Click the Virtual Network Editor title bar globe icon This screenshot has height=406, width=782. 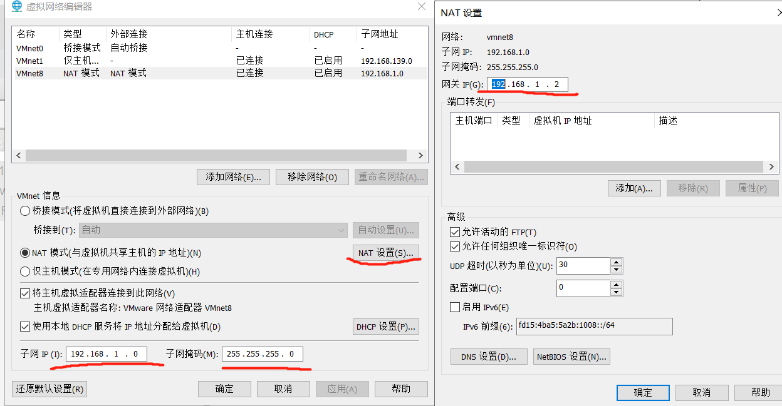16,6
